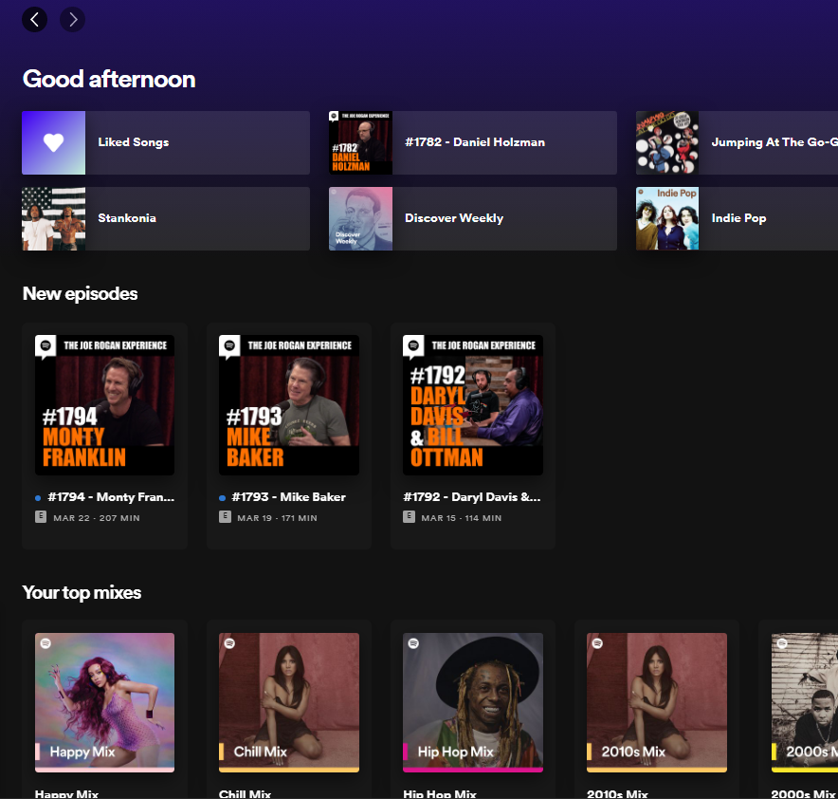Click the MAR 15 · 114 MIN text
This screenshot has width=838, height=799.
click(462, 518)
